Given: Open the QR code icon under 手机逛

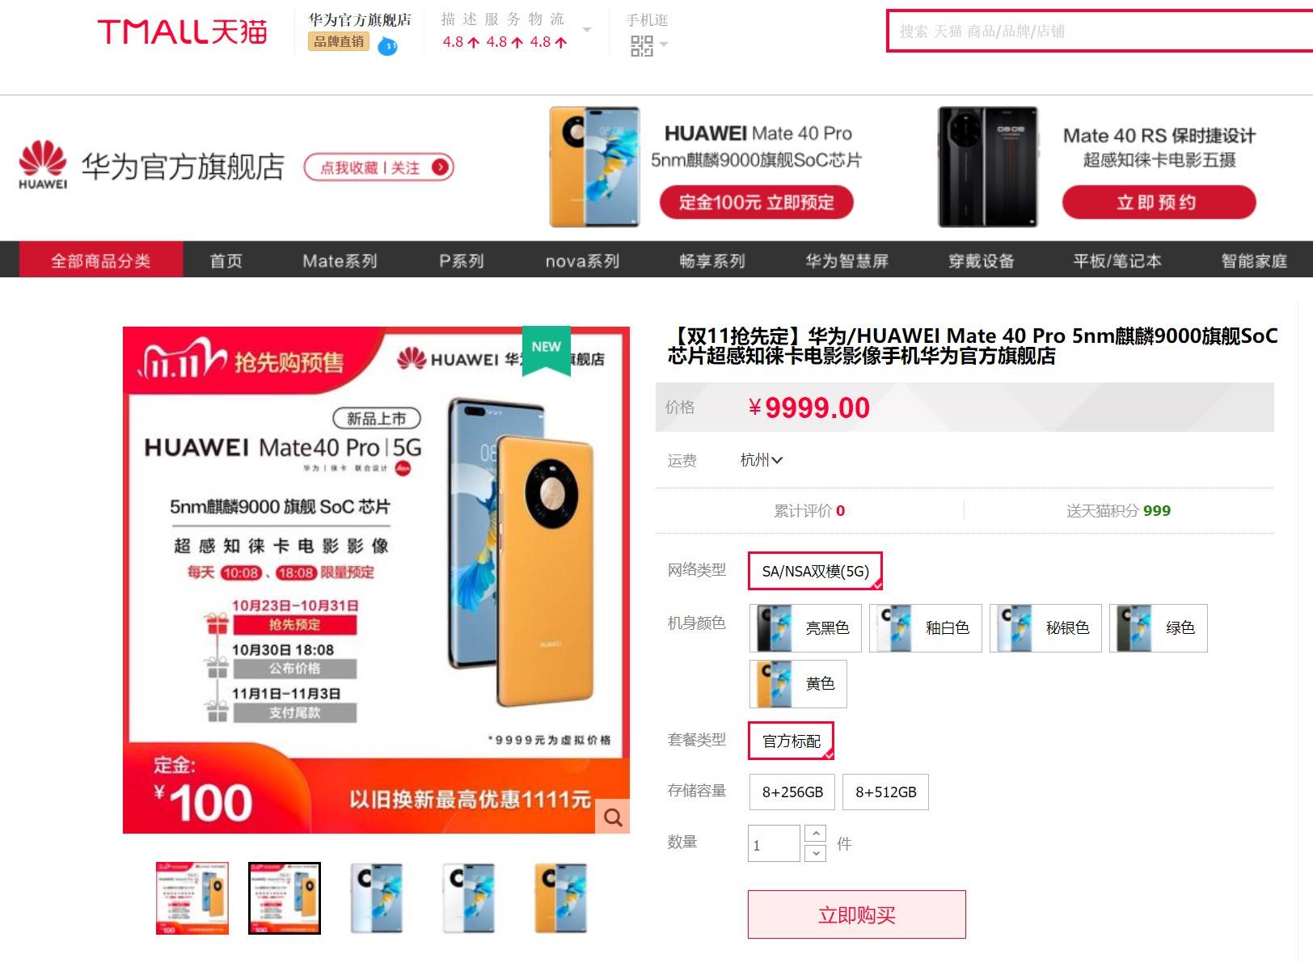Looking at the screenshot, I should [641, 46].
